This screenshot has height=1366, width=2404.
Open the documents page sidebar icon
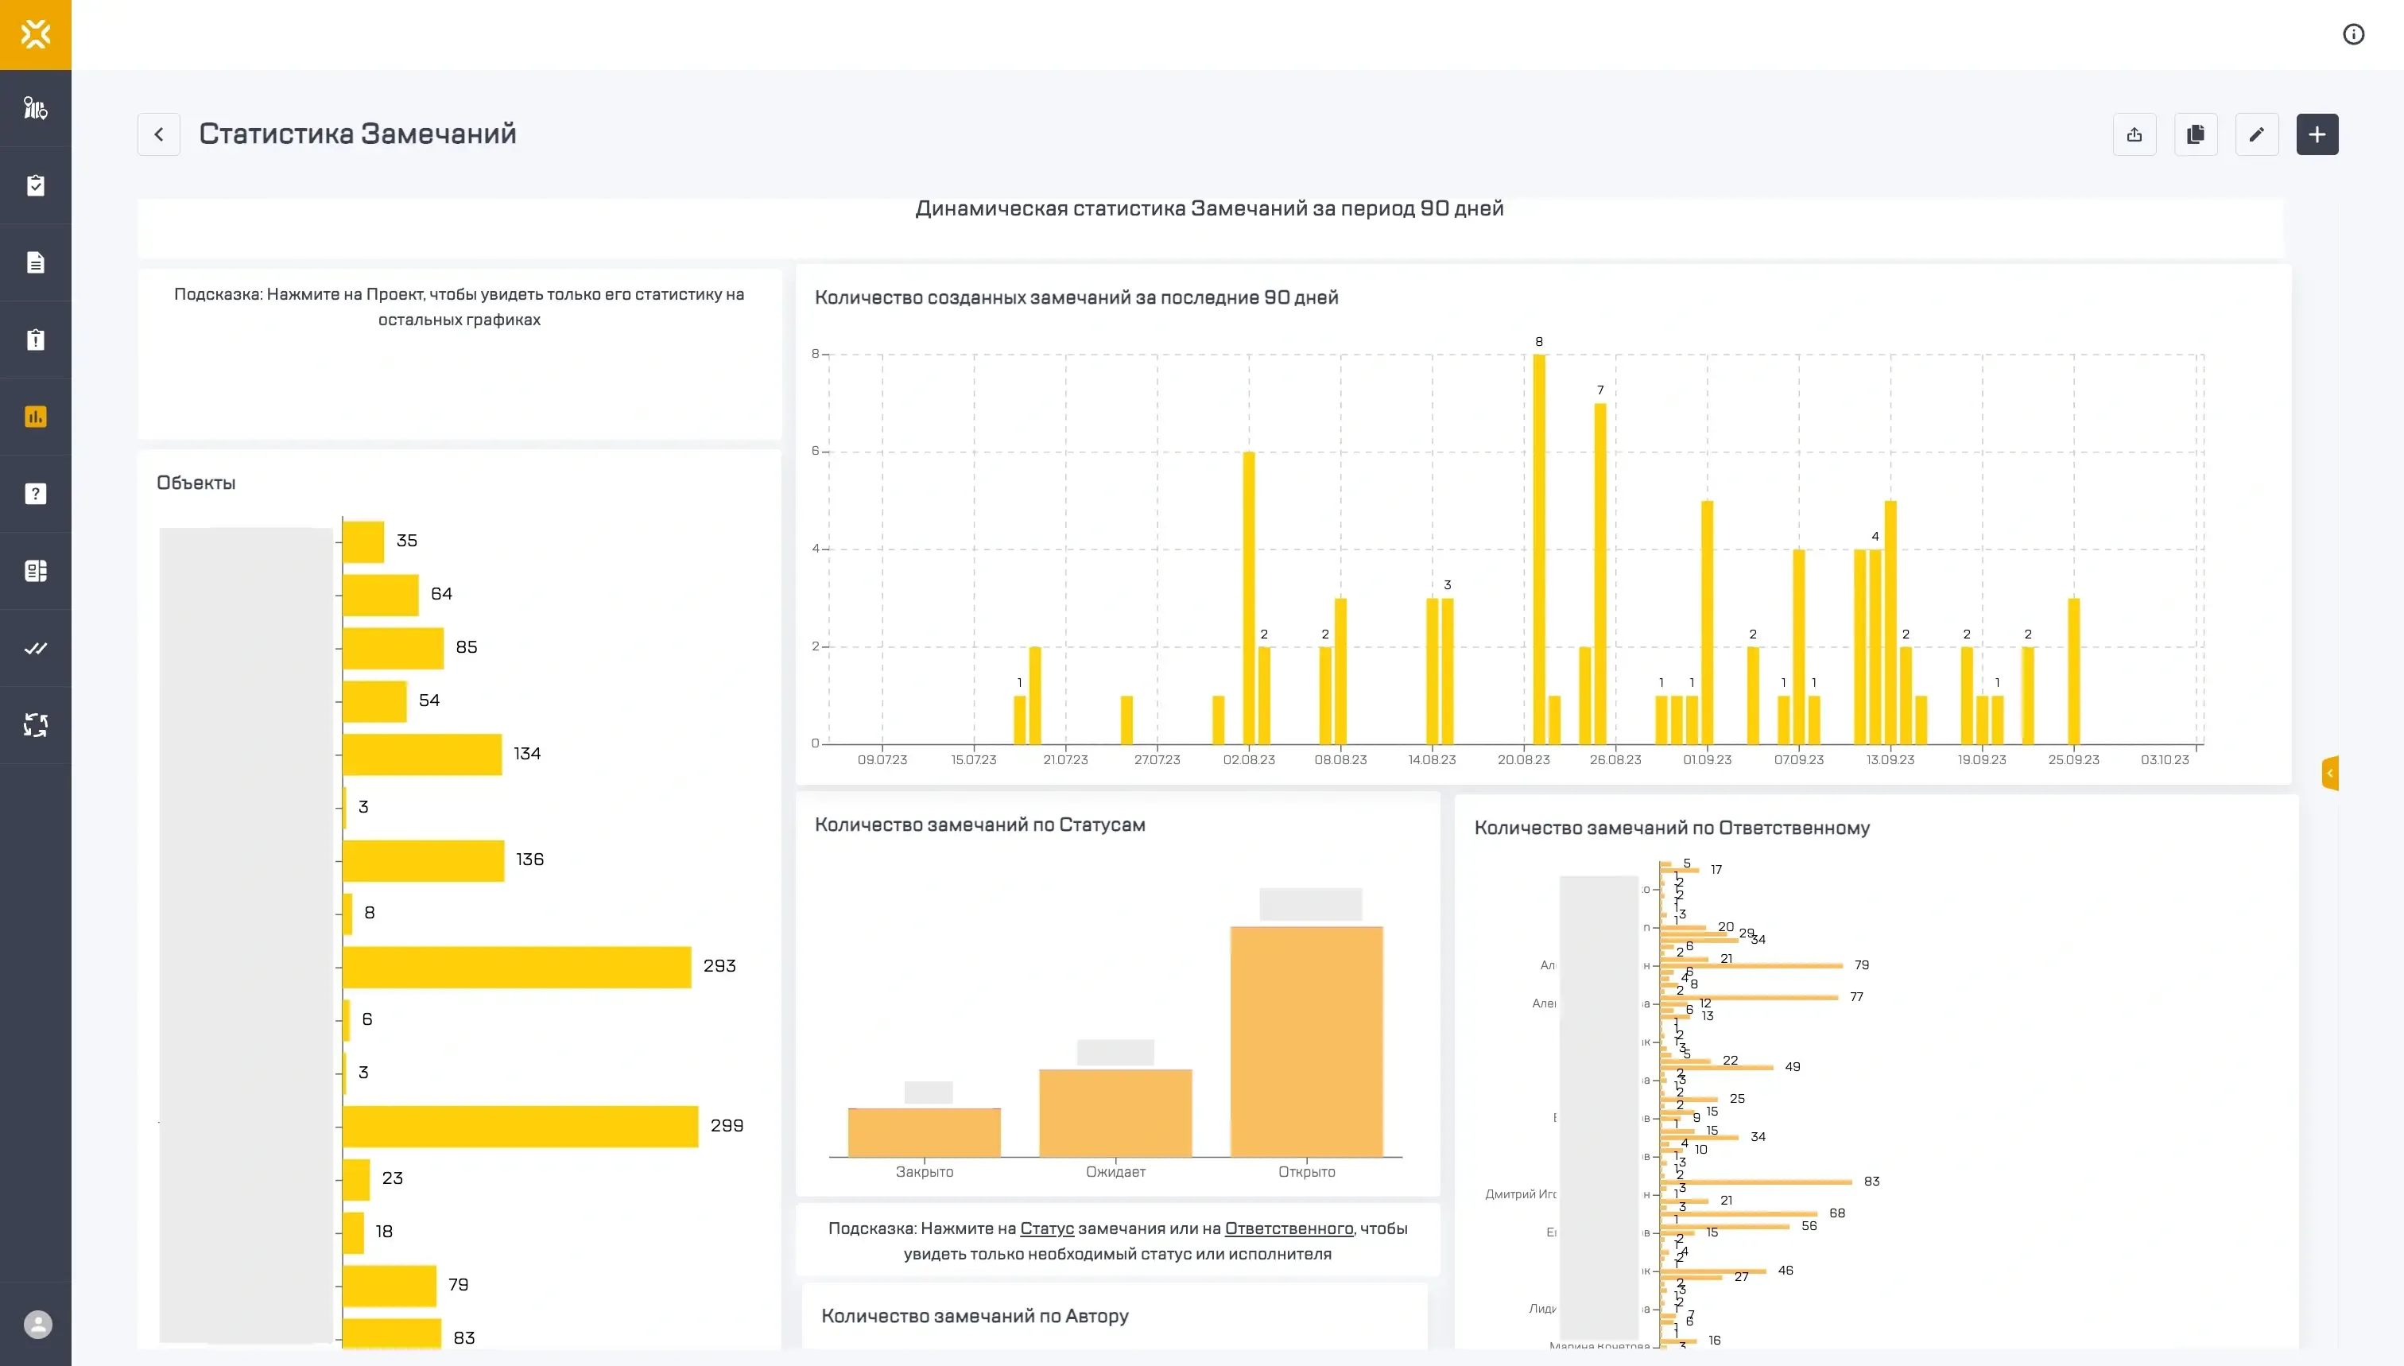pos(36,262)
